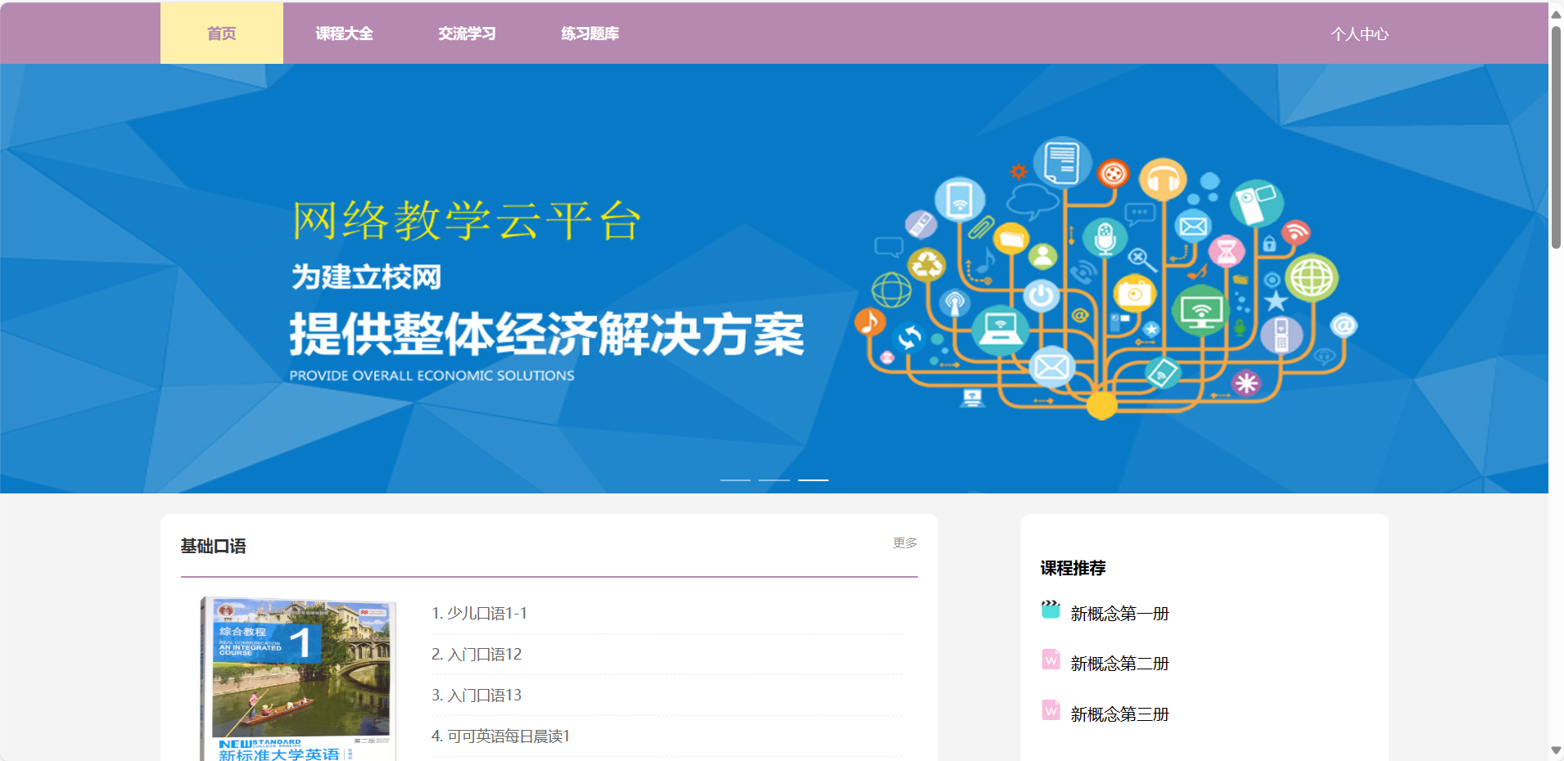This screenshot has height=761, width=1564.
Task: Click 更多 link in 基础口语 section
Action: pos(905,543)
